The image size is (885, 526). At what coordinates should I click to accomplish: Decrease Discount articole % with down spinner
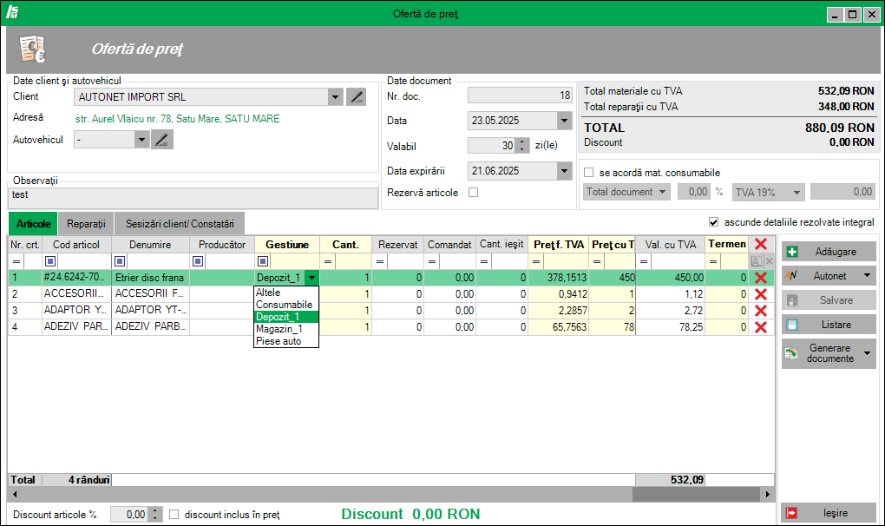[155, 518]
